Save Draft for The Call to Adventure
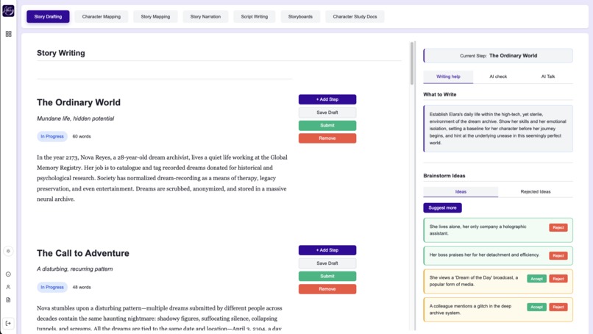The width and height of the screenshot is (593, 334). click(327, 263)
